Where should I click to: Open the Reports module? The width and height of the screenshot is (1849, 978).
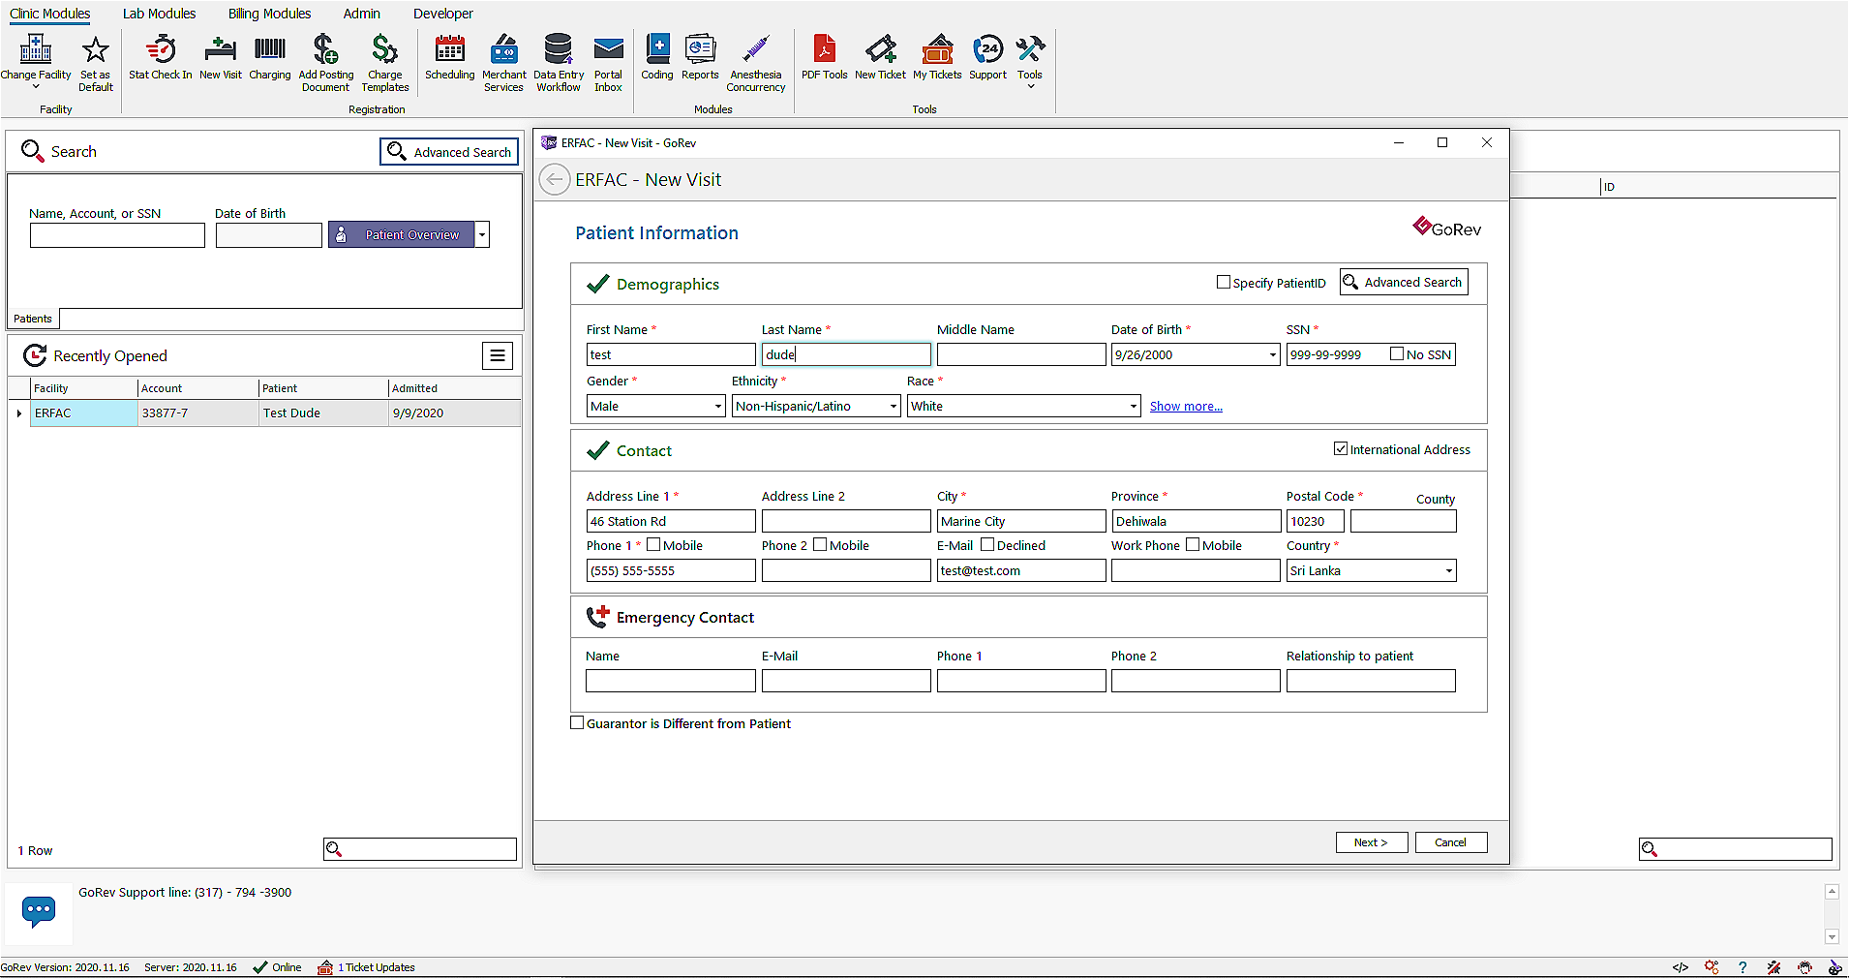tap(700, 57)
